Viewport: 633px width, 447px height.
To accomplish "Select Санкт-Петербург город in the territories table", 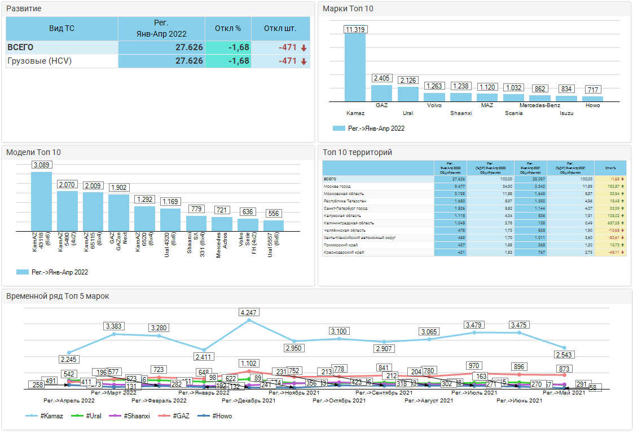I will click(x=345, y=208).
